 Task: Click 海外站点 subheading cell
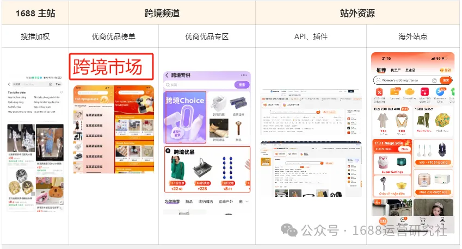pos(413,36)
